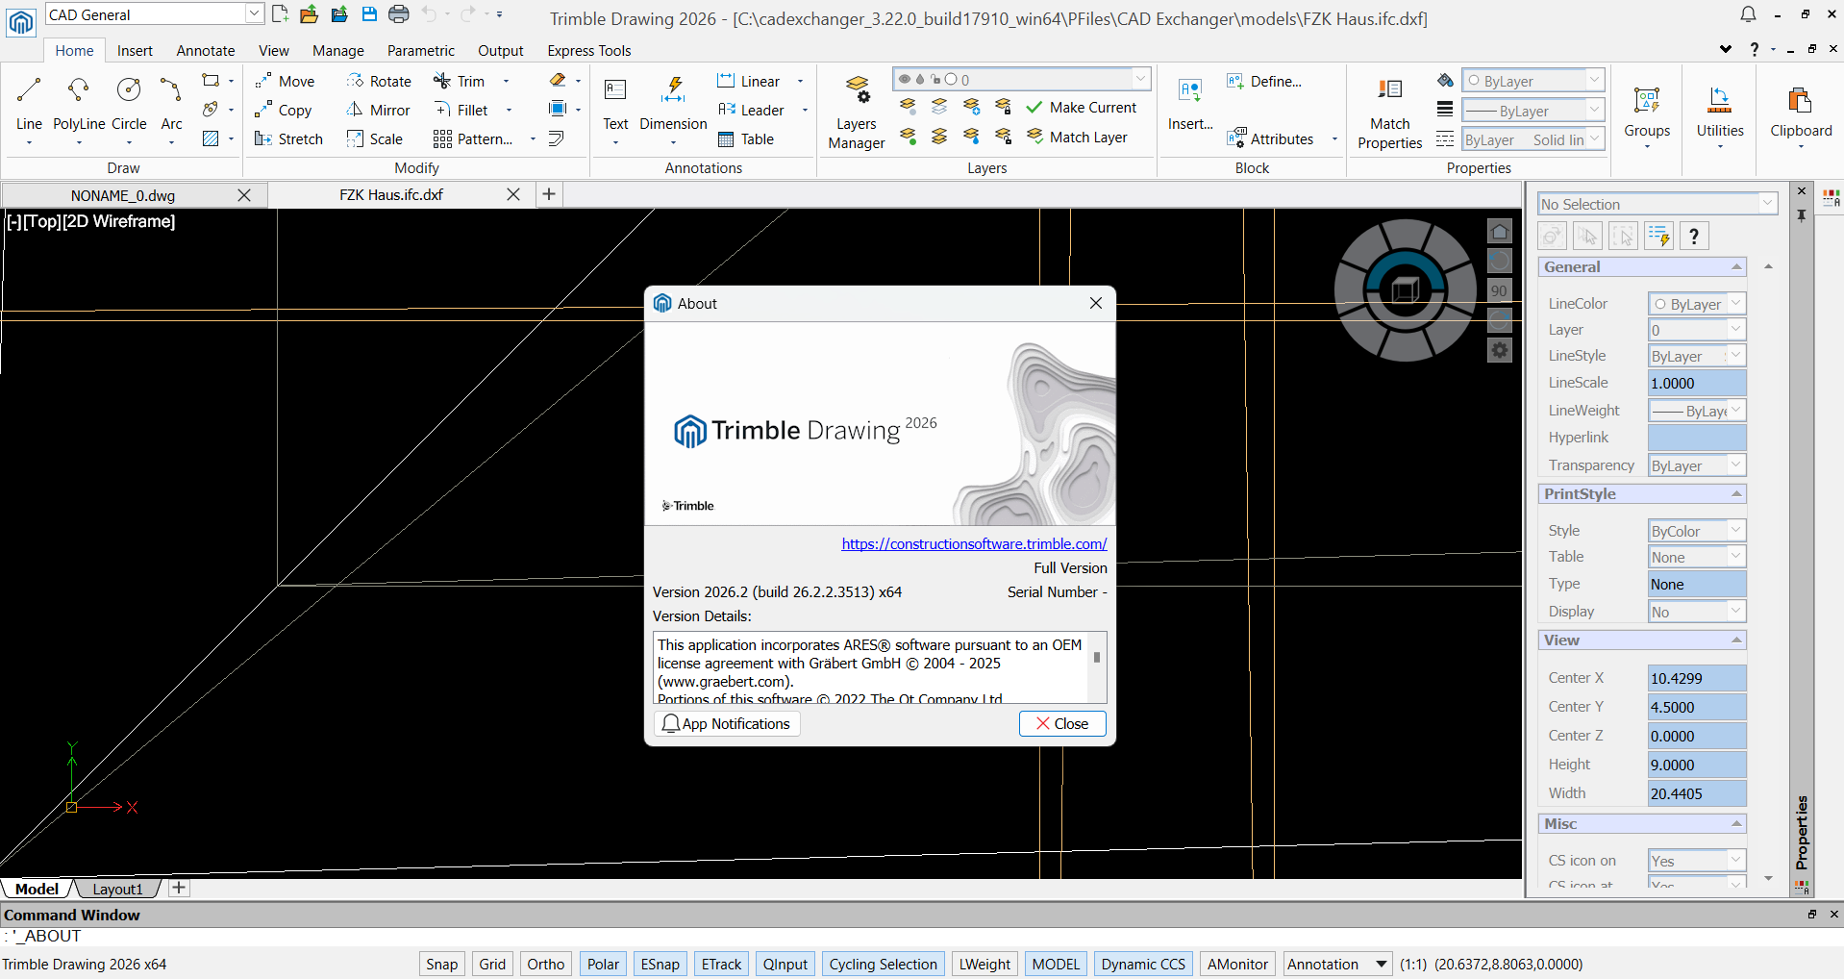
Task: Toggle Cycling Selection
Action: (883, 964)
